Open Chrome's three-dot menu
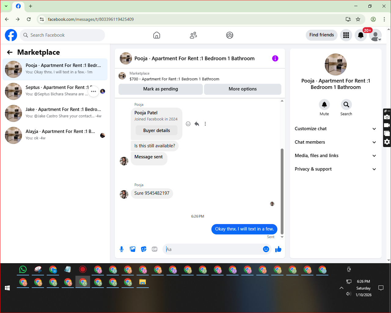Screen dimensions: 391x313 (x=384, y=19)
